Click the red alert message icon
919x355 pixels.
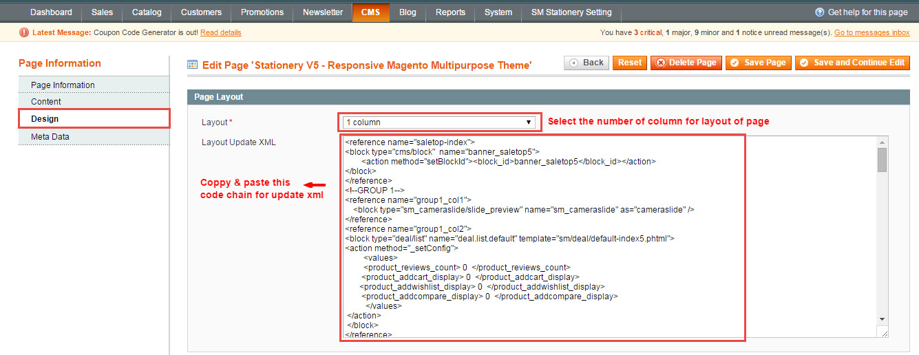click(25, 32)
